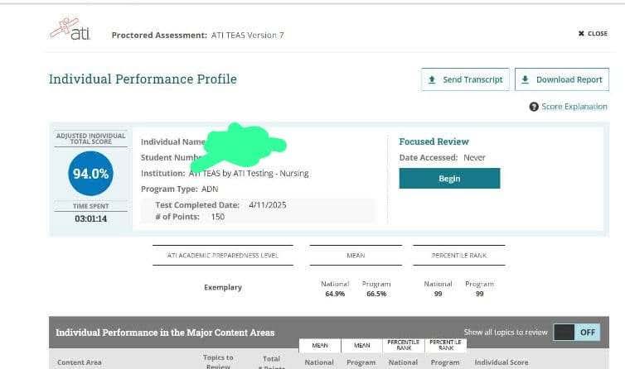The width and height of the screenshot is (625, 369).
Task: Click the Adjusted Individual Total Score label
Action: pyautogui.click(x=91, y=138)
